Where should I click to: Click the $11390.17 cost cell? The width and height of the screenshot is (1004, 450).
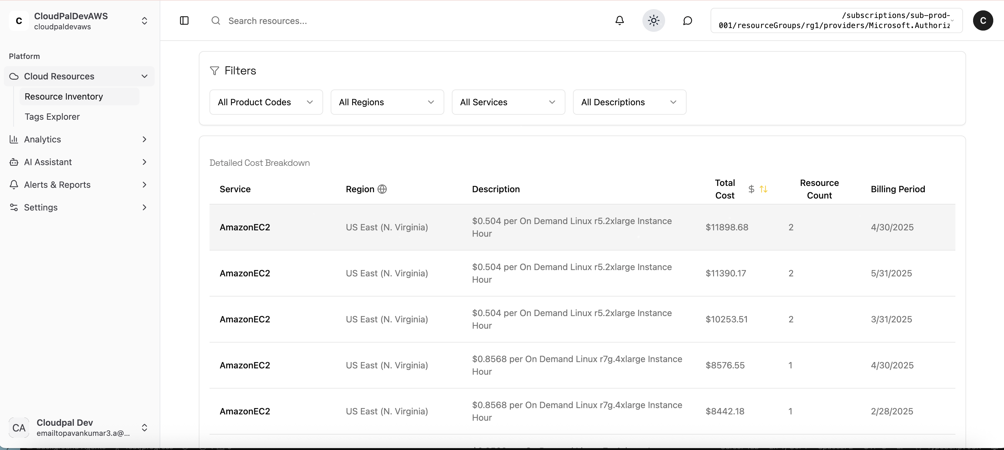[x=726, y=273]
